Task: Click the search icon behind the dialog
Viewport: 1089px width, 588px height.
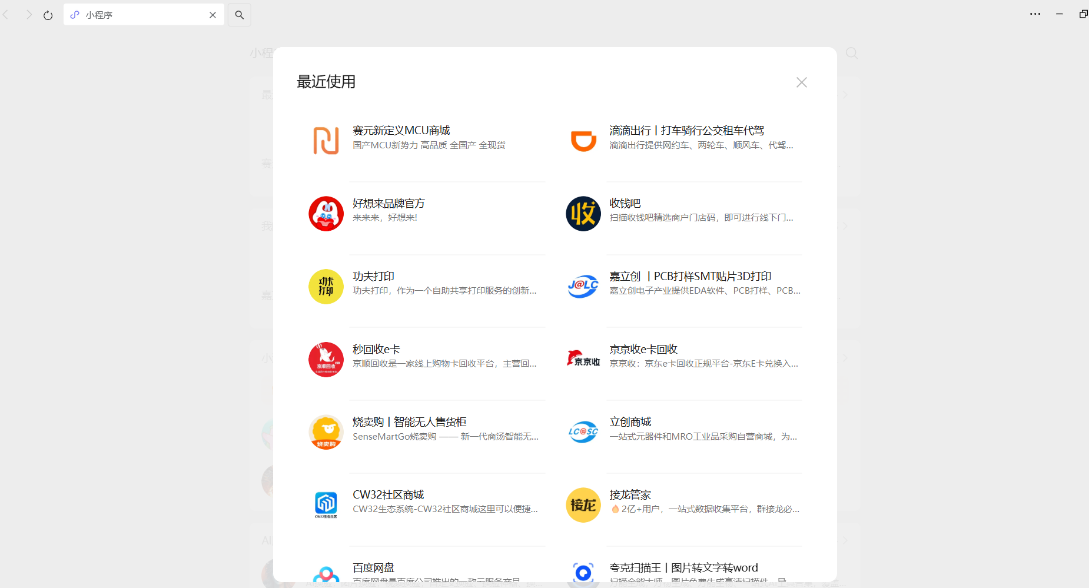Action: 851,53
